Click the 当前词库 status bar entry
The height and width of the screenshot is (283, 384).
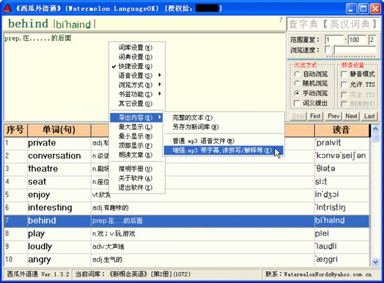tap(166, 274)
